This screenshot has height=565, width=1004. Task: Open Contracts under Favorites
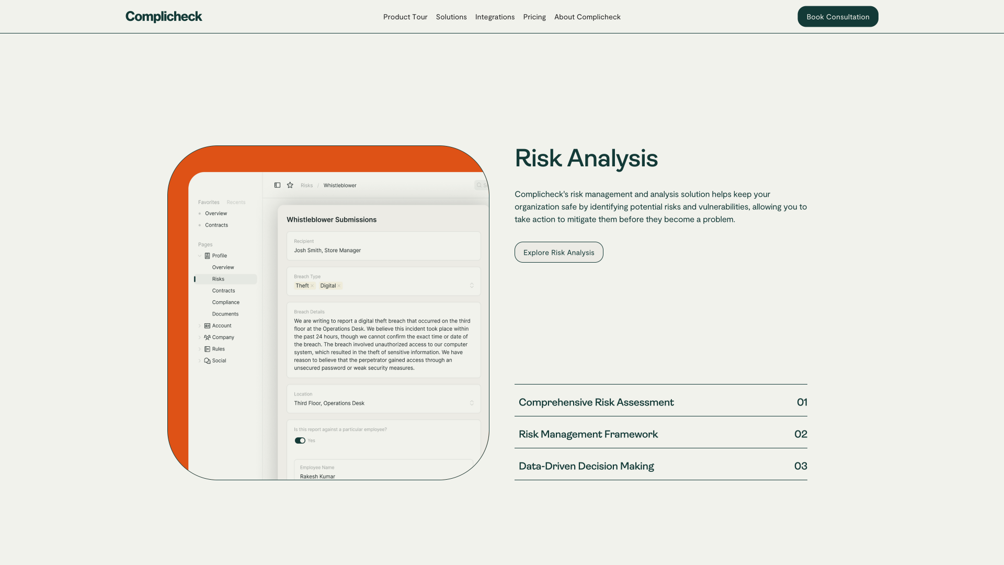(x=216, y=225)
